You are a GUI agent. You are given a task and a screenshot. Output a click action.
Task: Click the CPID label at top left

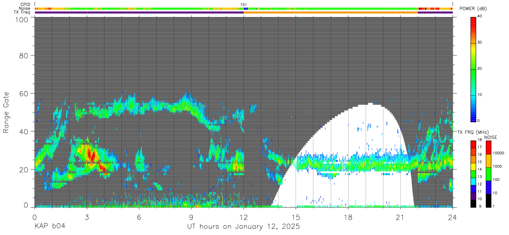(x=25, y=5)
